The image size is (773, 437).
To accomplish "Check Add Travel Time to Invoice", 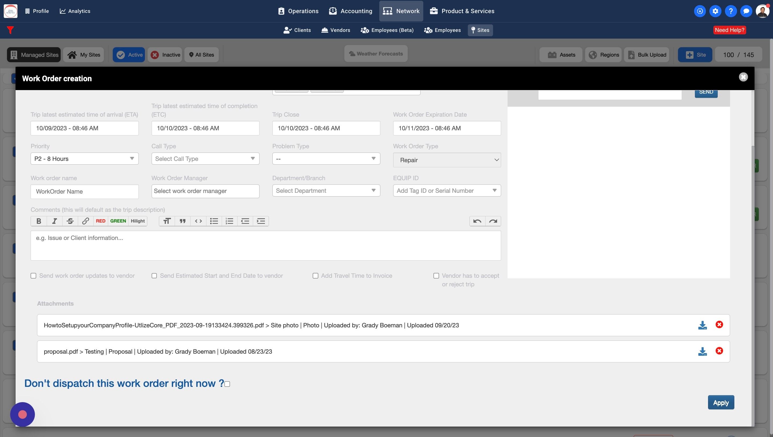I will [315, 276].
